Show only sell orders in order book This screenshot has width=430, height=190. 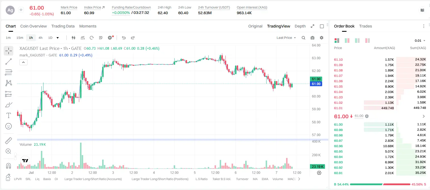[x=367, y=41]
